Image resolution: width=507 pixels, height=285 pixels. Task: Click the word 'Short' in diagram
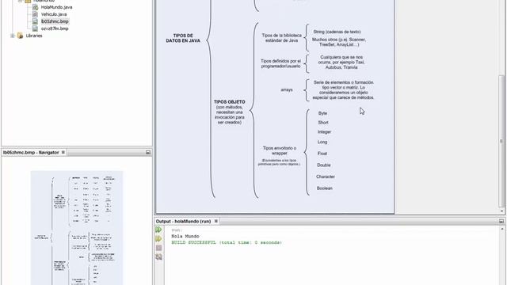(323, 123)
